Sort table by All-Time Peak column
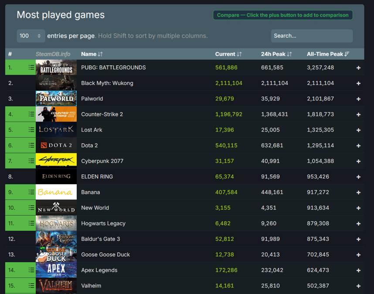 328,54
